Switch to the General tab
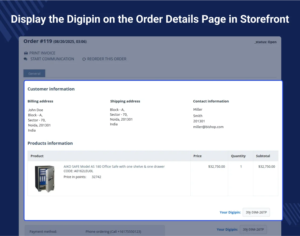300x236 pixels. click(x=34, y=73)
